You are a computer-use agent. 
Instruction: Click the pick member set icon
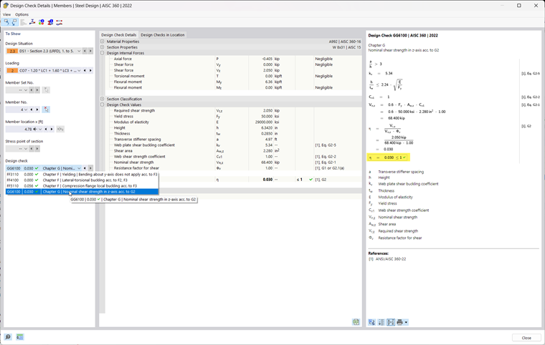coord(46,90)
